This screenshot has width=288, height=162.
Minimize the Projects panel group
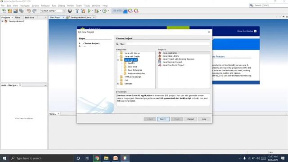coord(45,18)
